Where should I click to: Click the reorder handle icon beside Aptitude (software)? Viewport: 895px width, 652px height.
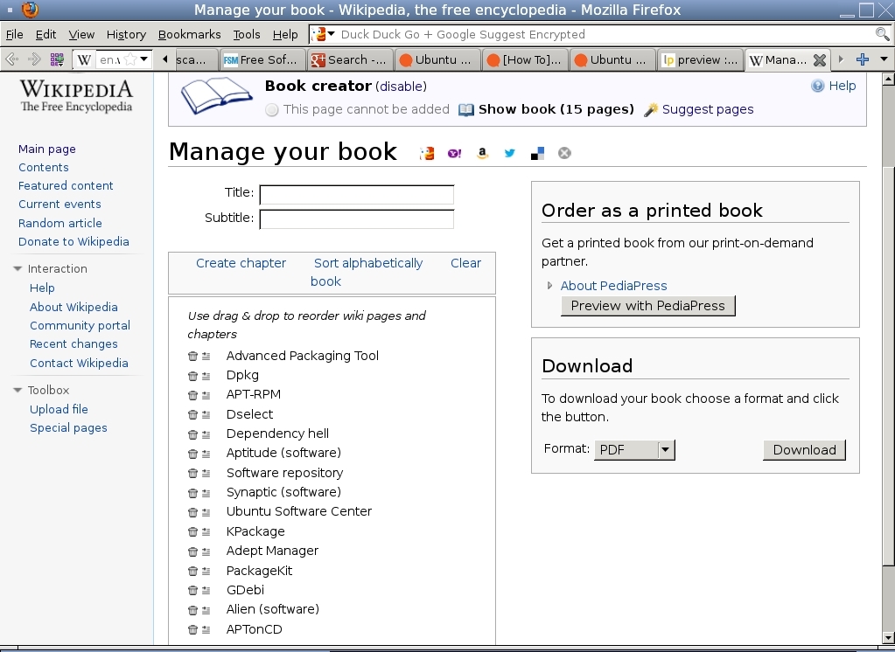(x=206, y=454)
